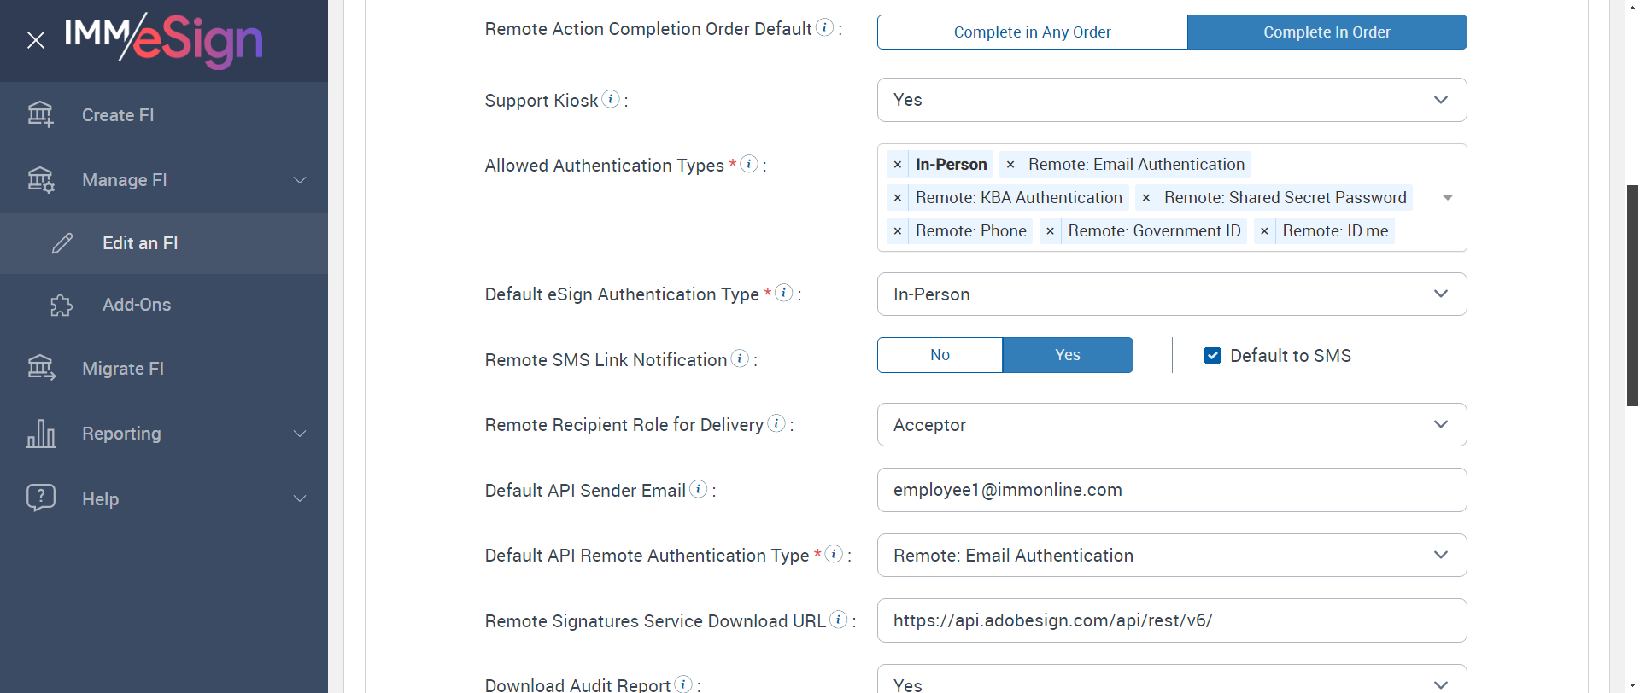
Task: Click the Reporting bar chart icon
Action: click(41, 434)
